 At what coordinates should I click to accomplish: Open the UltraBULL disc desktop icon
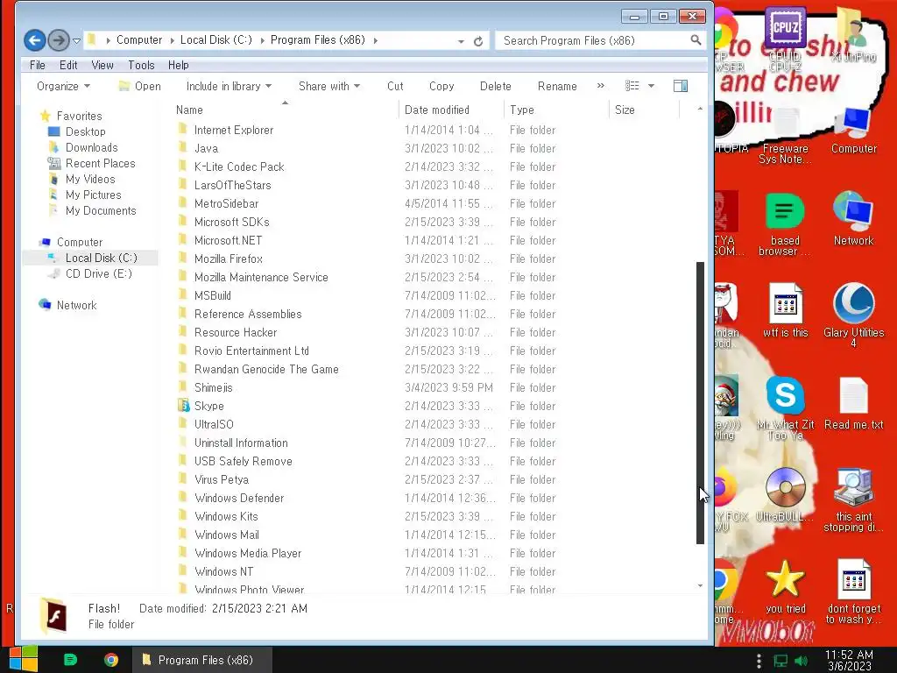click(785, 494)
